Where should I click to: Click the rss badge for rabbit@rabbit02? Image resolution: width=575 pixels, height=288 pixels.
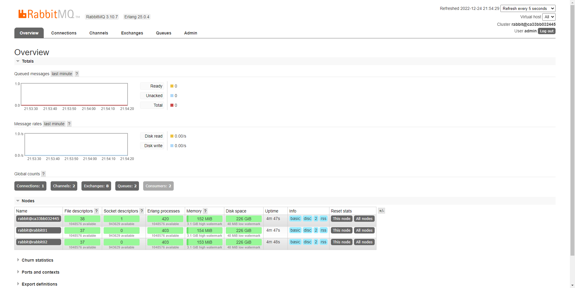tap(323, 242)
